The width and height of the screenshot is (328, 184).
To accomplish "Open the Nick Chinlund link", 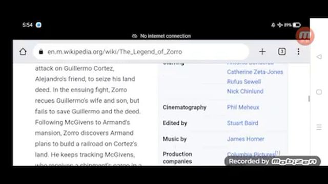I will click(x=245, y=91).
